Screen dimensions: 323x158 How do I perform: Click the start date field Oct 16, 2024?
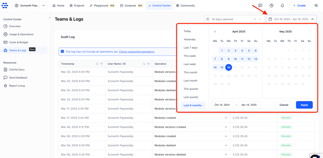pyautogui.click(x=223, y=105)
